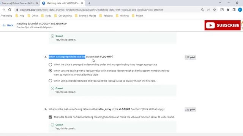Minimize the browser window
The image size is (243, 136).
coord(229,3)
